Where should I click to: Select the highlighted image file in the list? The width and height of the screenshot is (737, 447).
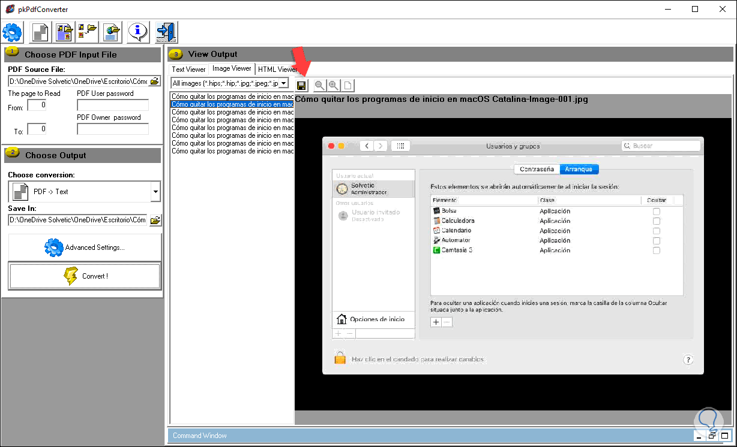(233, 104)
